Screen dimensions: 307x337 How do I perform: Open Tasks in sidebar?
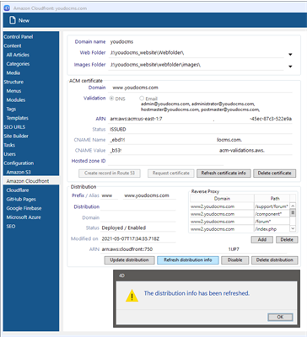coord(9,145)
